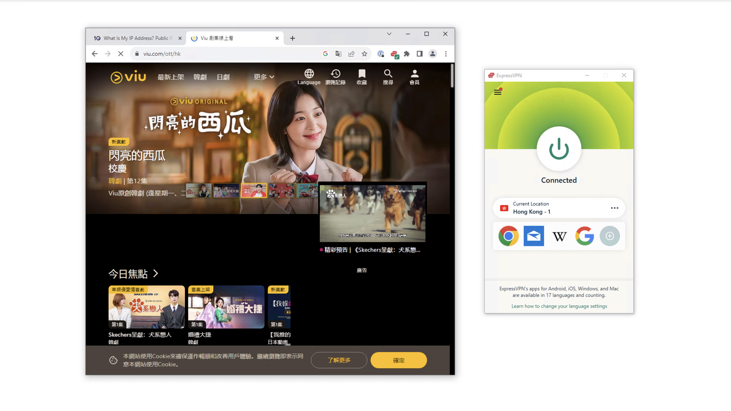The width and height of the screenshot is (731, 411).
Task: Expand the browser tab search chevron
Action: (x=389, y=34)
